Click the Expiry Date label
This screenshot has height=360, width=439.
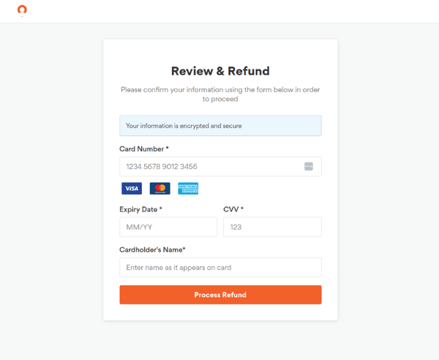140,209
